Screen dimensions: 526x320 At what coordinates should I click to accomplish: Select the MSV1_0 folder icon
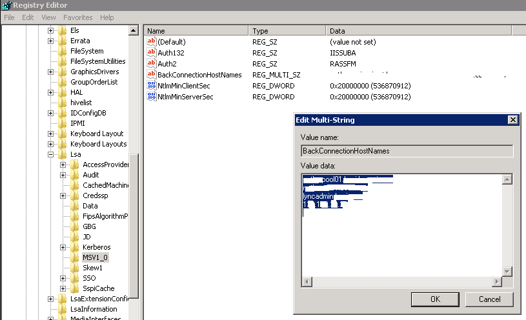(x=76, y=257)
